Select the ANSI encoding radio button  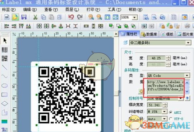point(171,112)
